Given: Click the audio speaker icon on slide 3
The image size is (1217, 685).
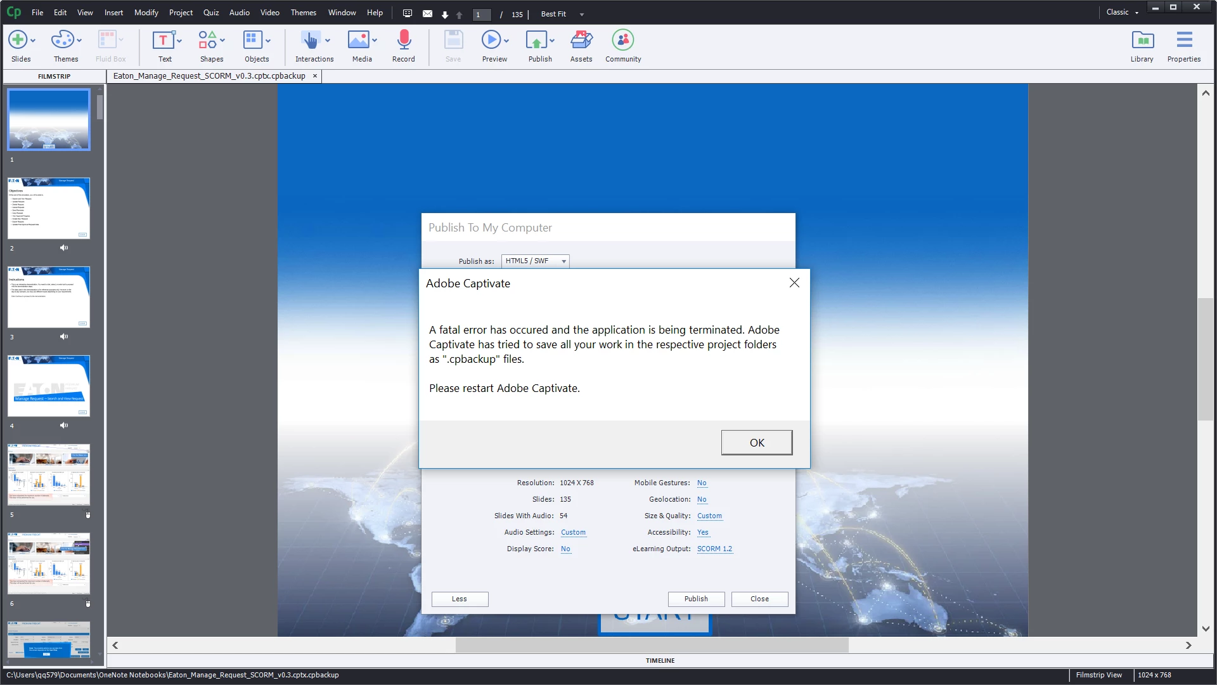Looking at the screenshot, I should [x=64, y=337].
